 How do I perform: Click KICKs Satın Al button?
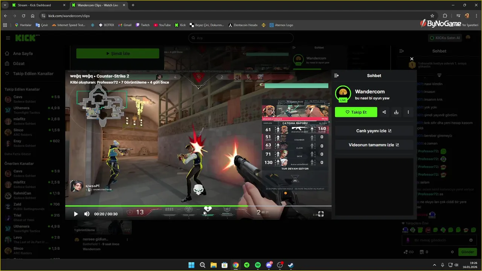click(444, 38)
